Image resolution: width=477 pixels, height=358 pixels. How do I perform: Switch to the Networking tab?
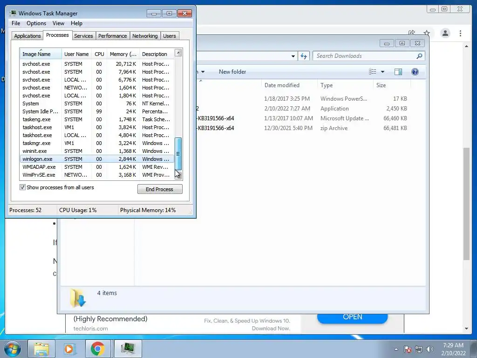145,35
